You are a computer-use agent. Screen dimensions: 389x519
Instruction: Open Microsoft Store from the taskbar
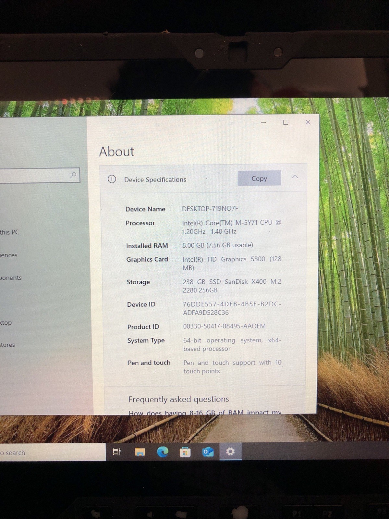[185, 451]
